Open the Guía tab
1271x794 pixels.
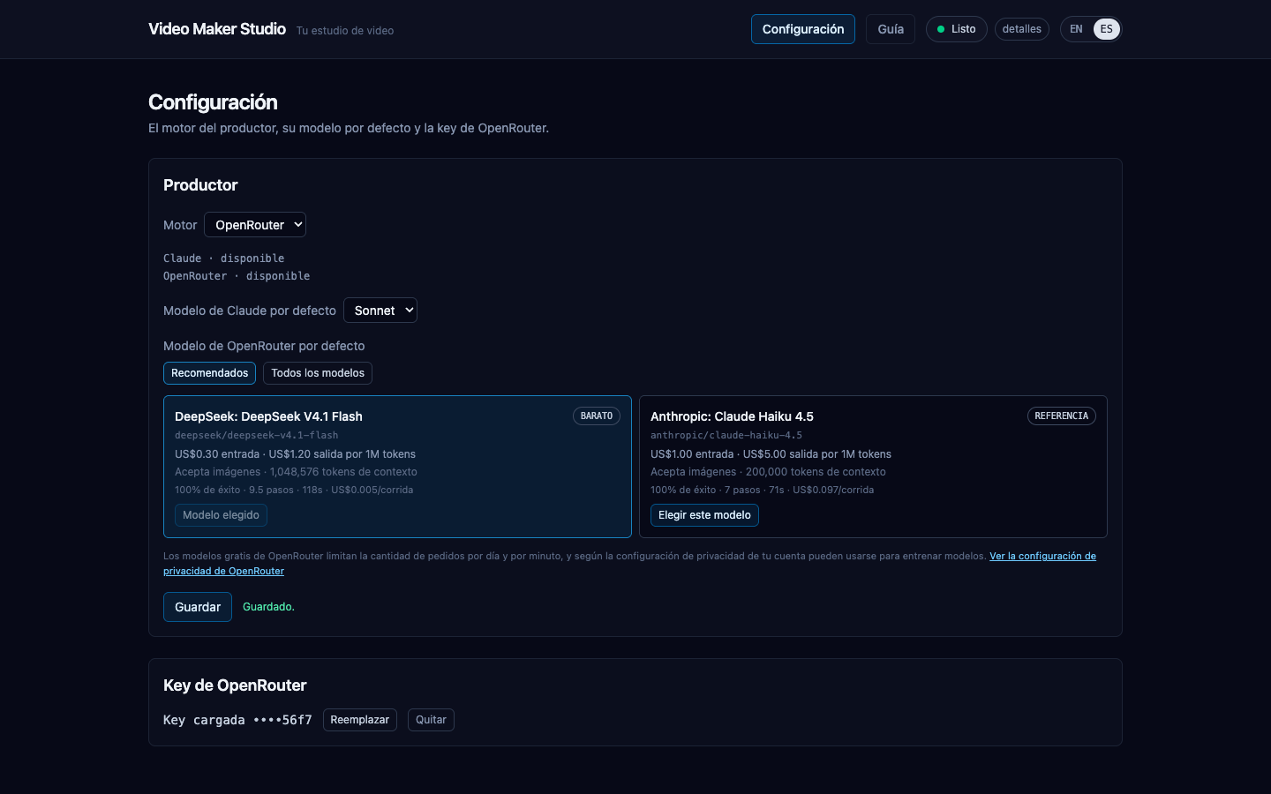click(x=891, y=29)
